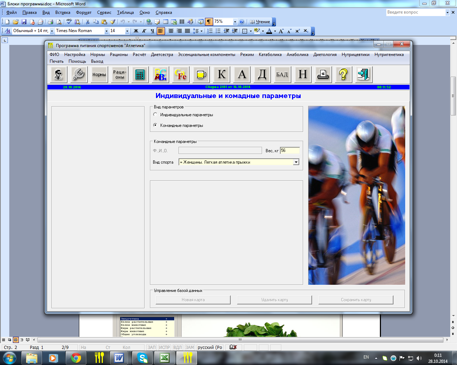
Task: Click the font color swatch button
Action: (x=269, y=31)
